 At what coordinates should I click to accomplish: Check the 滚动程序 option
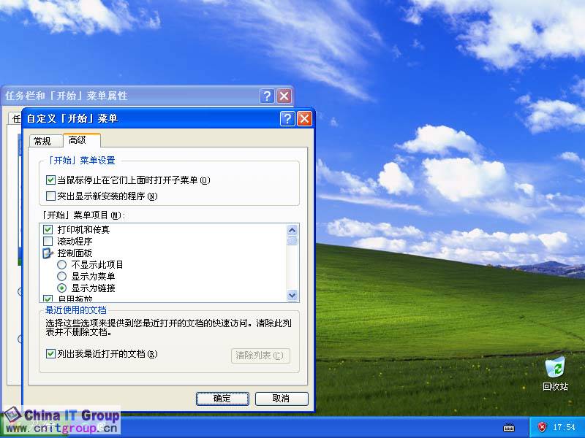pos(48,242)
